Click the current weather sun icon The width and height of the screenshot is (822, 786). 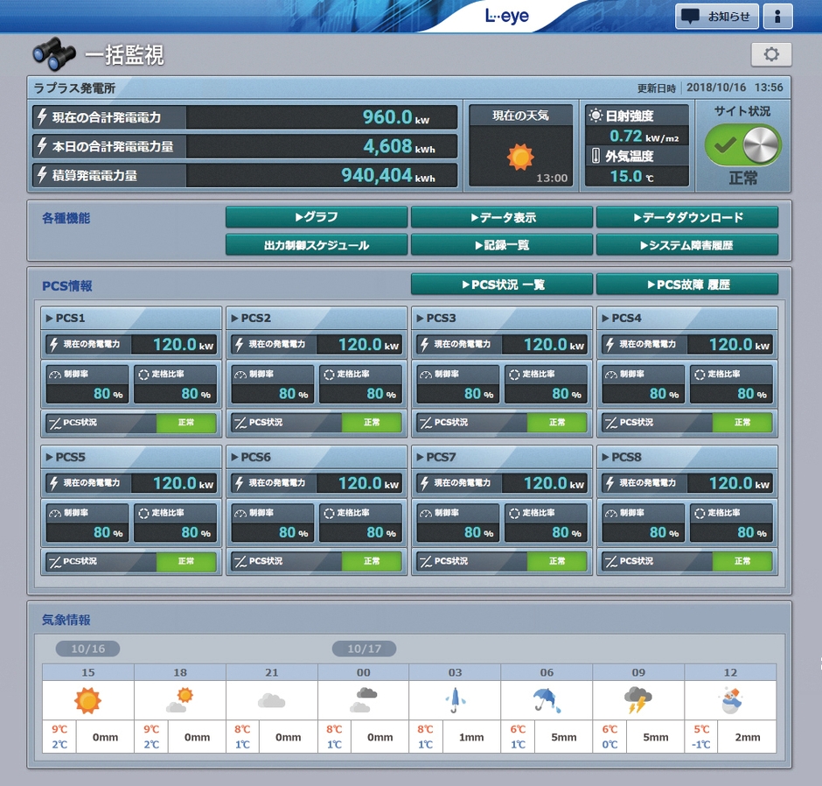tap(520, 157)
